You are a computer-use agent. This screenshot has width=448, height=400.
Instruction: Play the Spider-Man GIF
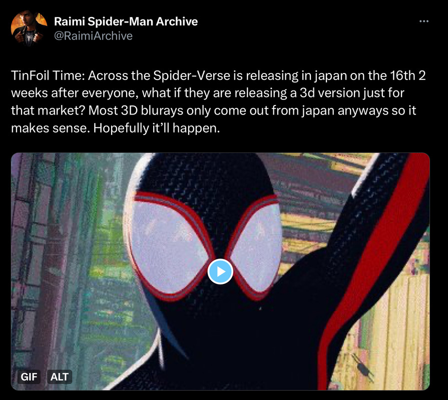[x=220, y=271]
